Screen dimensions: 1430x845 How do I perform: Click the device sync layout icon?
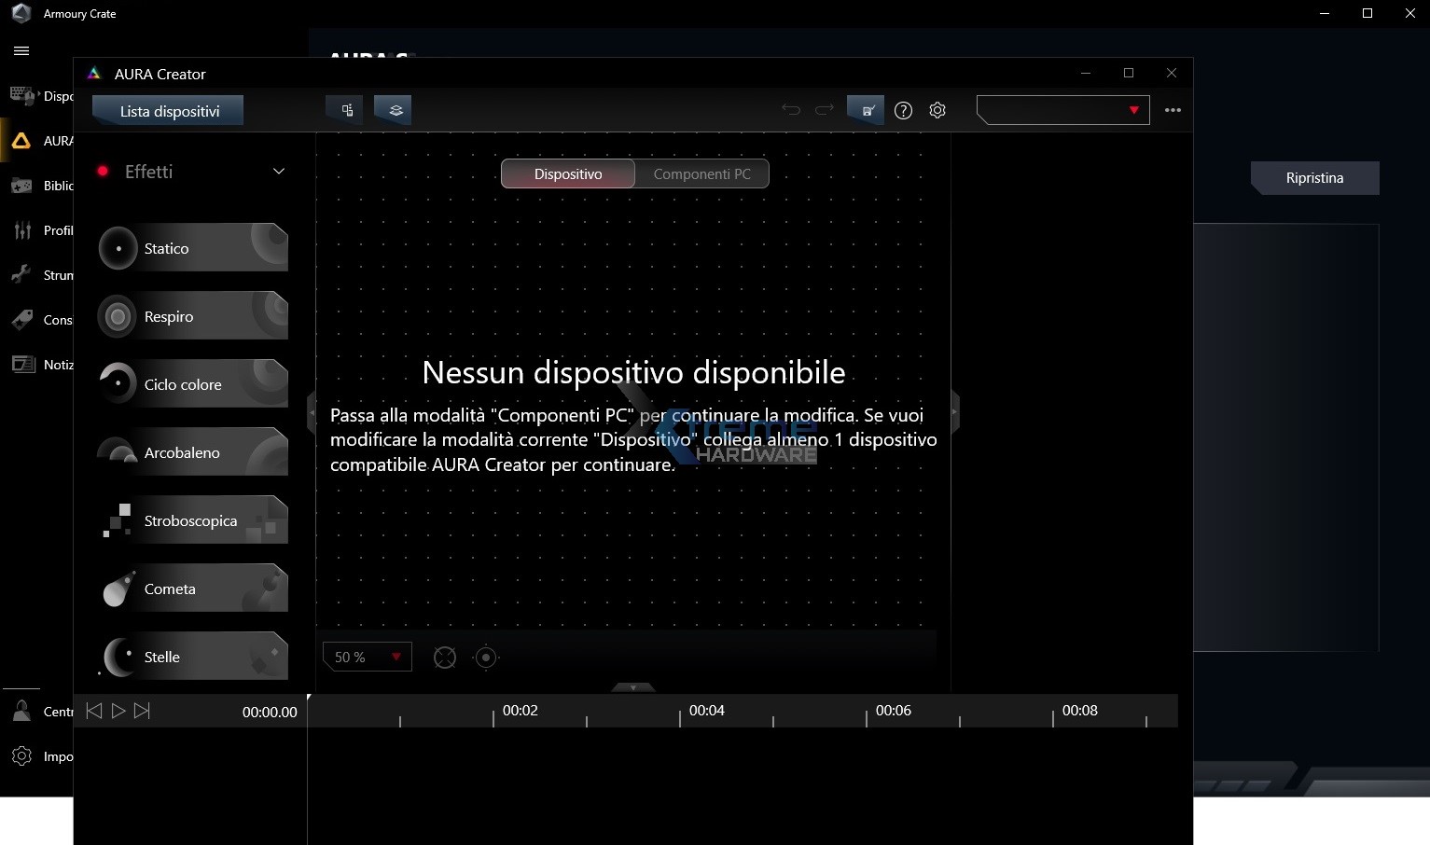click(346, 110)
